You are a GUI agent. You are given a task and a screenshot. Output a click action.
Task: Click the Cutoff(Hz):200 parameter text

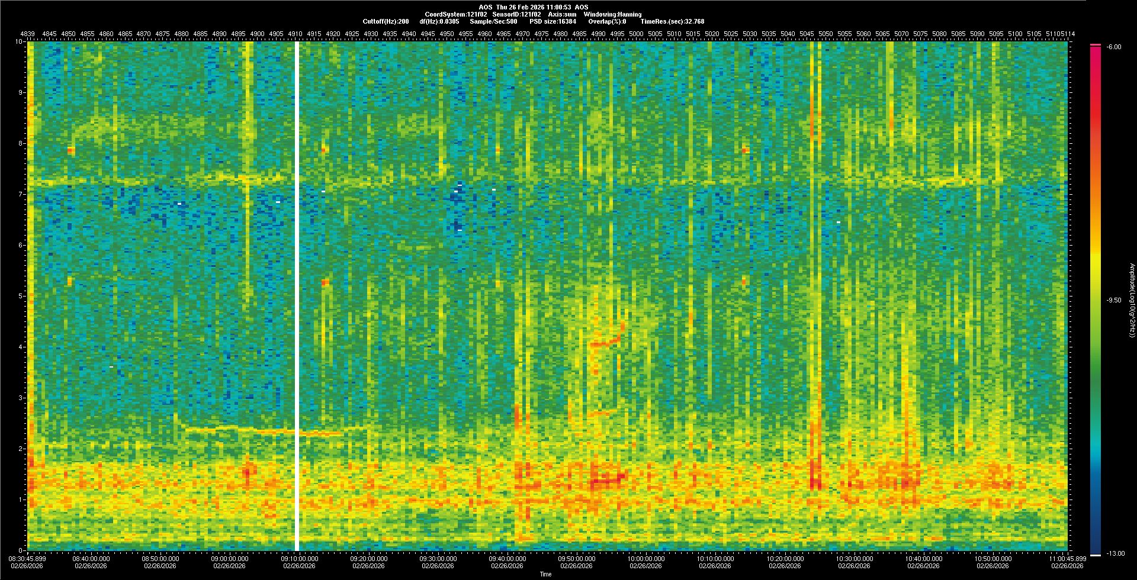[386, 21]
